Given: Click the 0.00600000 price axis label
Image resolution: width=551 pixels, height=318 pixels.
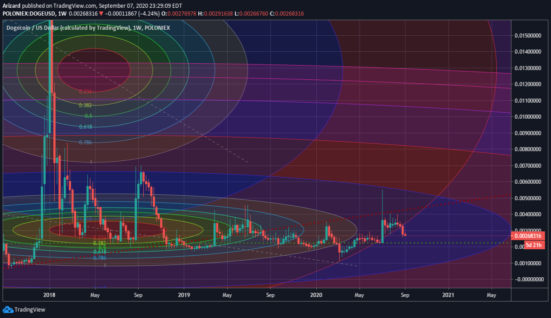Looking at the screenshot, I should coord(529,182).
